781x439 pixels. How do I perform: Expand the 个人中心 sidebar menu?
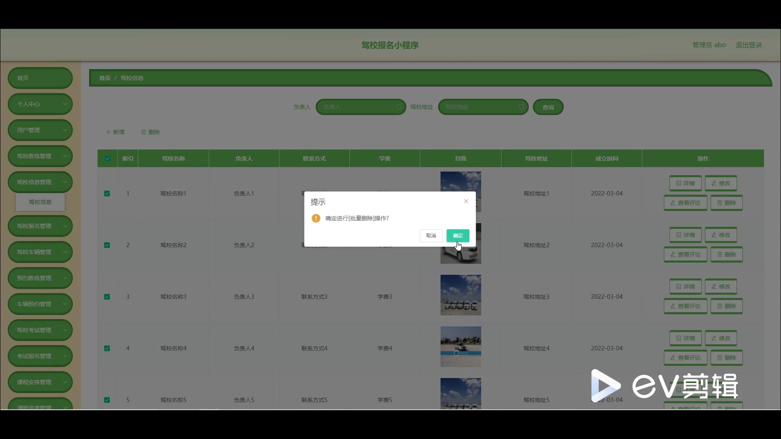coord(40,104)
